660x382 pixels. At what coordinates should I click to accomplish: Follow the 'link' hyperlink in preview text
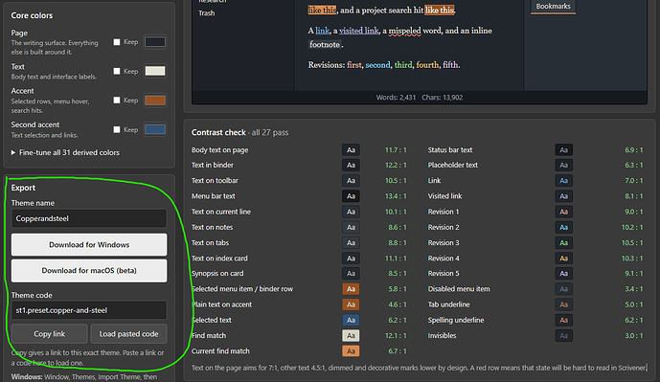click(x=323, y=31)
